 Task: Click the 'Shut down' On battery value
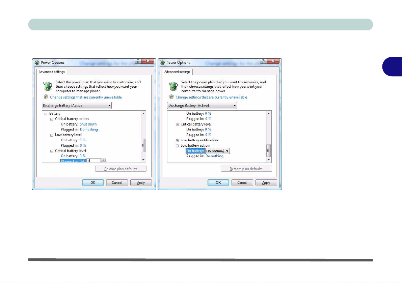[x=88, y=124]
